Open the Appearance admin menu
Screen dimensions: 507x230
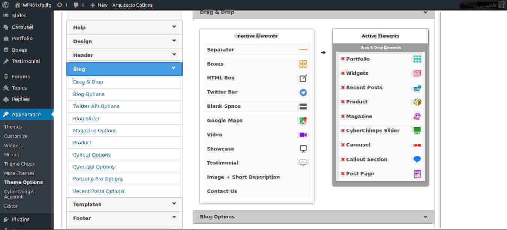(x=27, y=114)
